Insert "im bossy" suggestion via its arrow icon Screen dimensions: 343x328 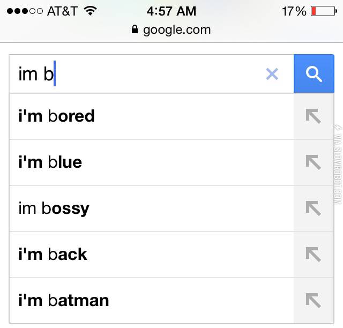pos(313,208)
